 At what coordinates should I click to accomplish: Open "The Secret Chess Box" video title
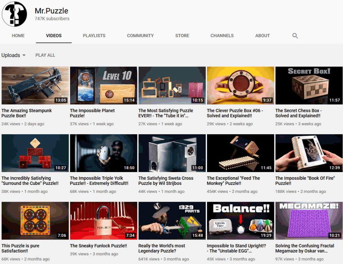point(298,112)
